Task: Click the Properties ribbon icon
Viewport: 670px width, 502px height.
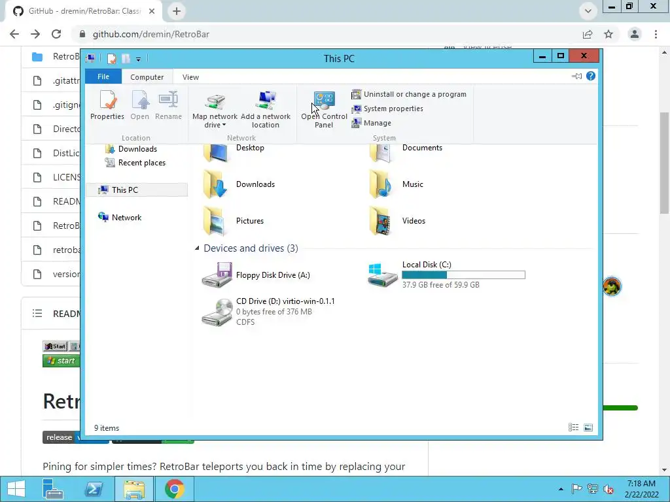Action: 107,105
